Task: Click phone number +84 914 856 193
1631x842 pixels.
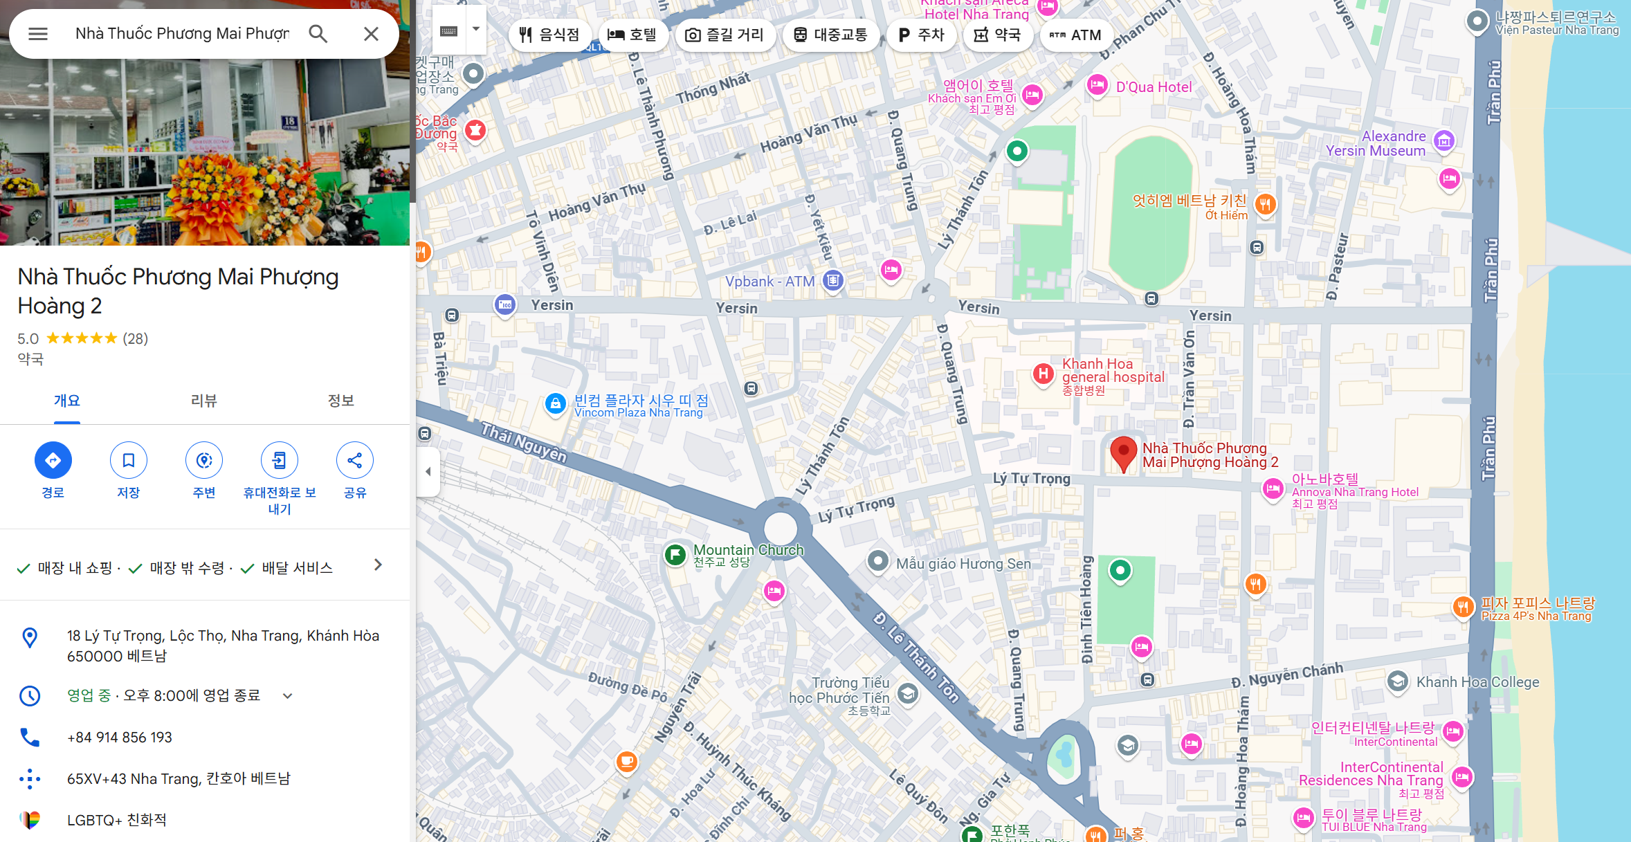Action: (x=120, y=738)
